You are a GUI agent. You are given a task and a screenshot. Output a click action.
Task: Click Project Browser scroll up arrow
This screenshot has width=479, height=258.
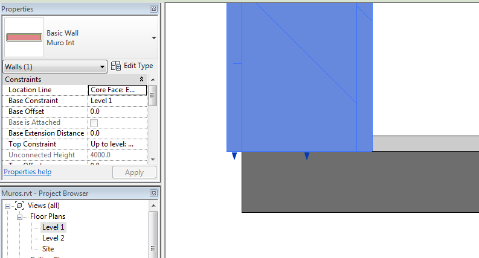153,206
